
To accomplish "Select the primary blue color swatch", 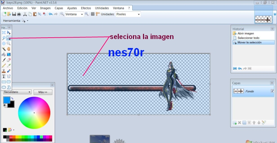I will coord(7,100).
